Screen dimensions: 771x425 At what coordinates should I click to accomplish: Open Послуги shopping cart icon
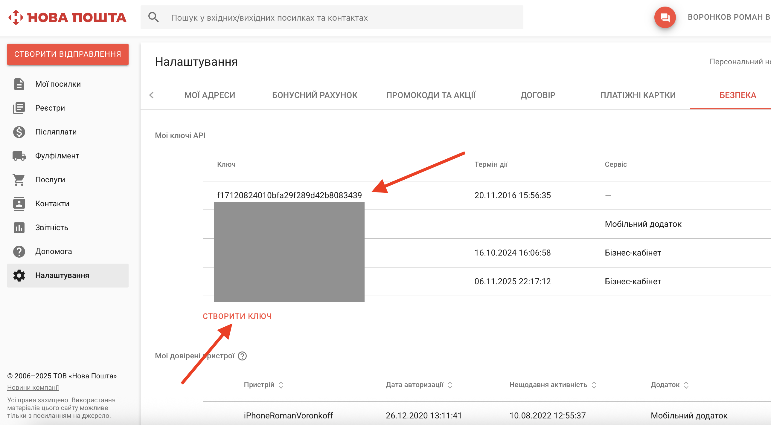[19, 180]
